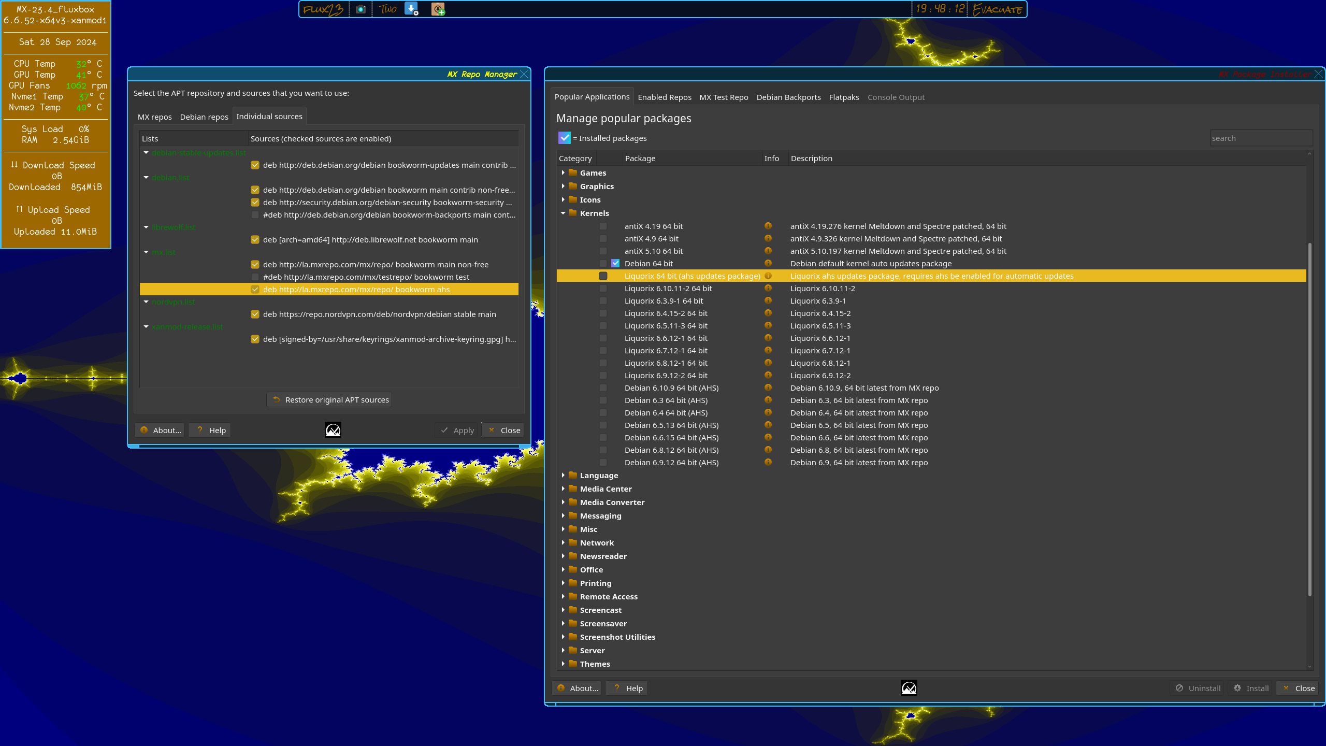
Task: Show info for Debian 6.10.9 64 bit (AHS)
Action: click(768, 388)
